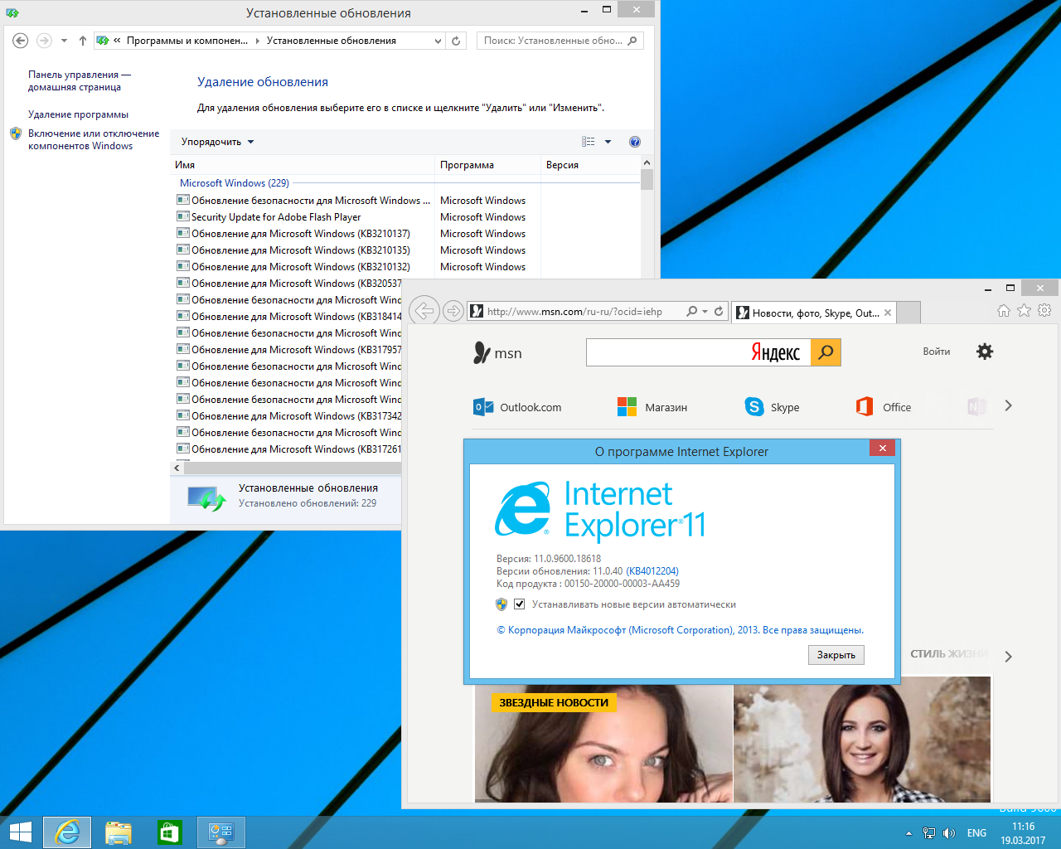
Task: Open the 'Магазин' store shortcut
Action: pyautogui.click(x=652, y=407)
